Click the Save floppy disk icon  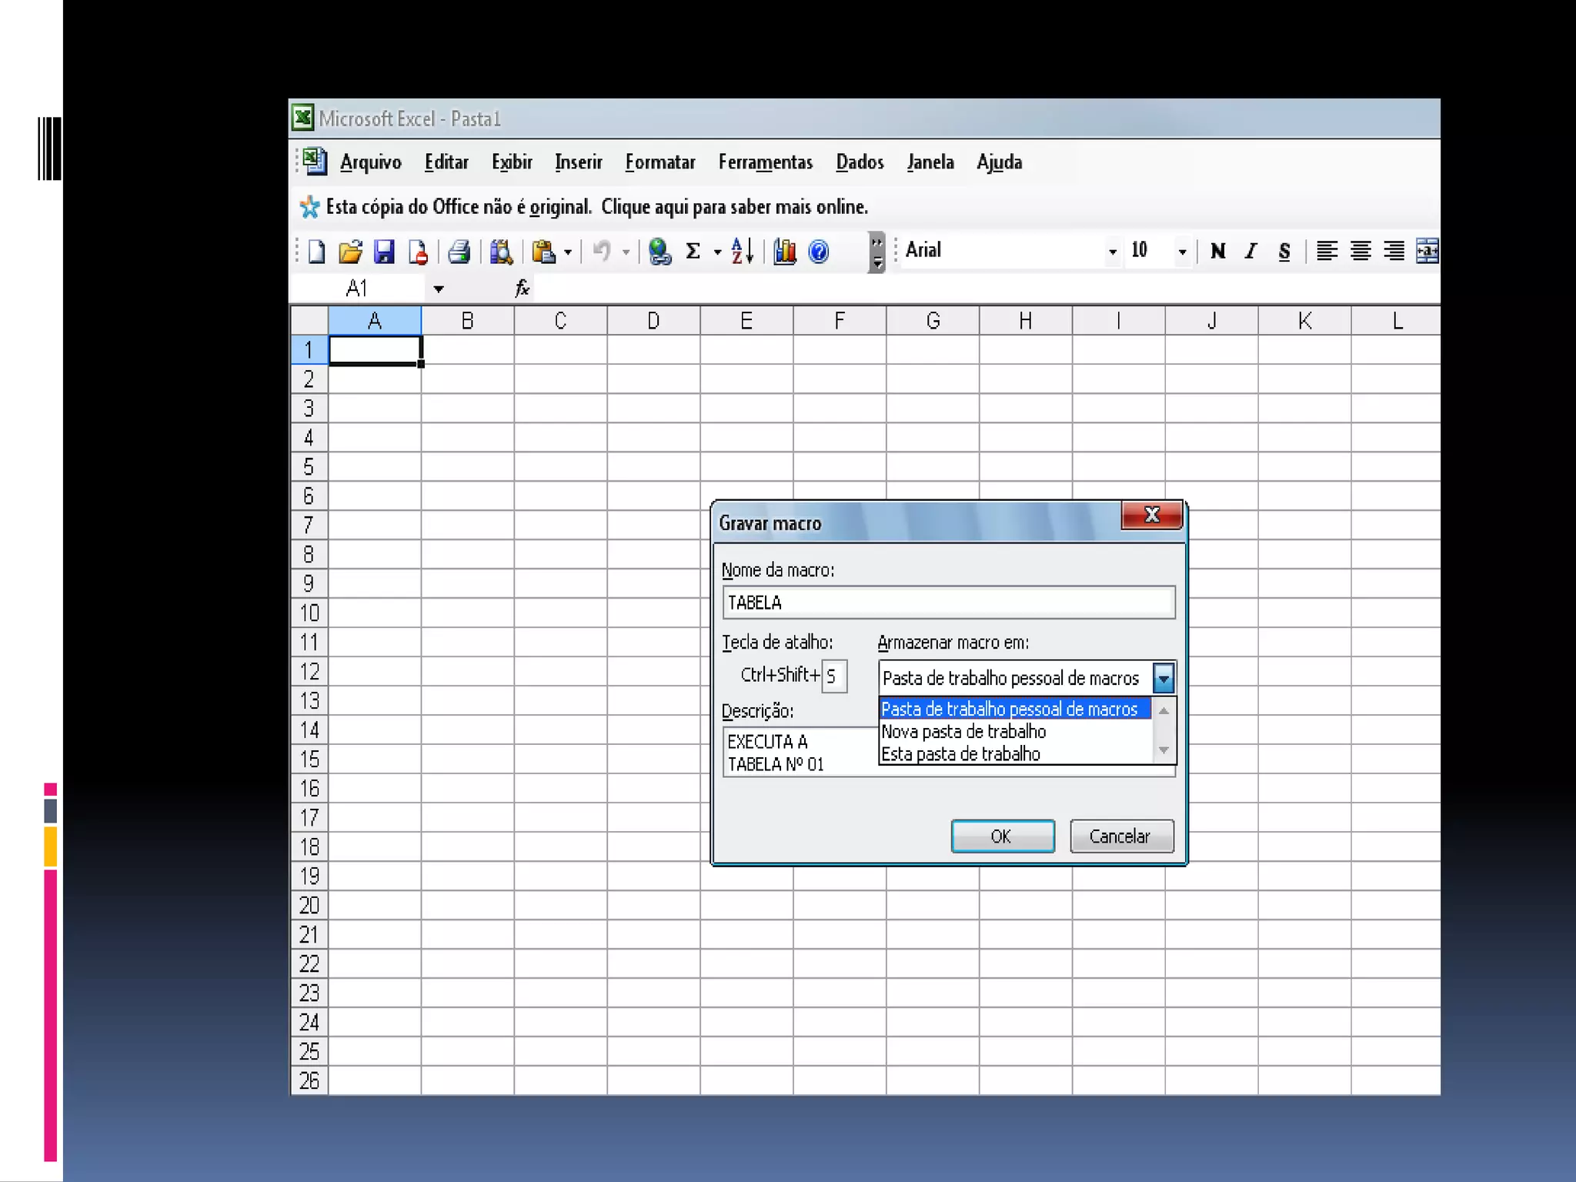(384, 252)
